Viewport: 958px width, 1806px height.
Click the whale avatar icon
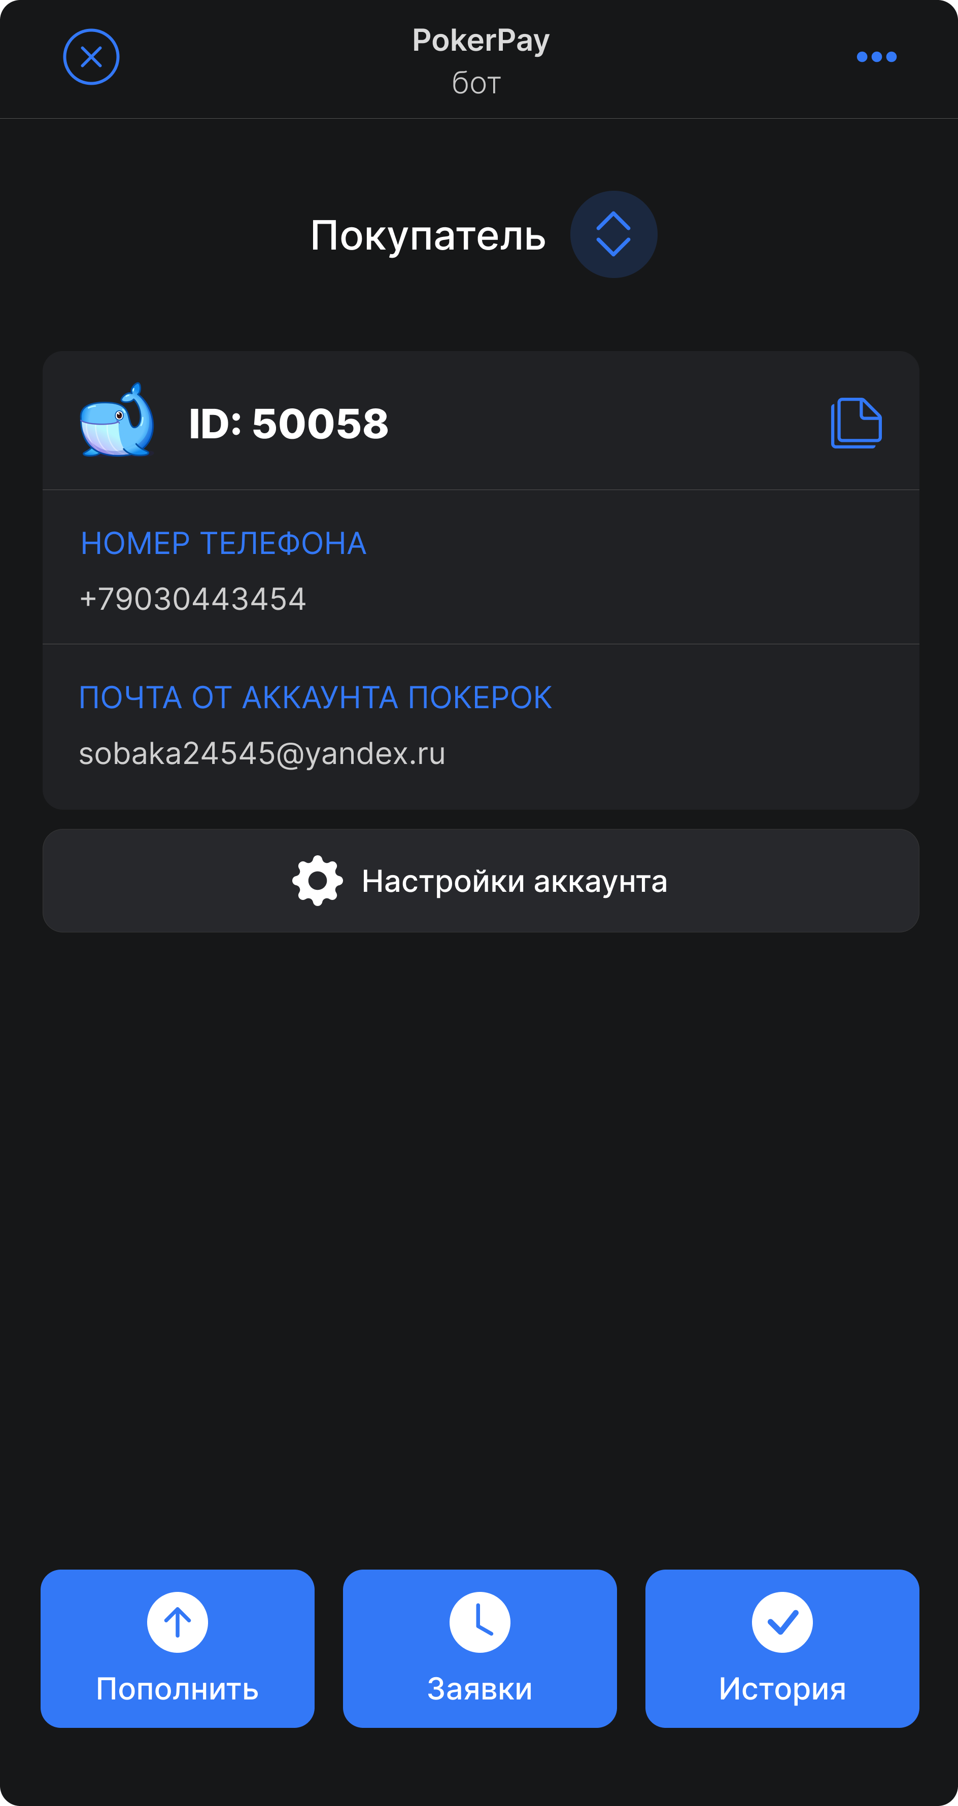tap(117, 420)
